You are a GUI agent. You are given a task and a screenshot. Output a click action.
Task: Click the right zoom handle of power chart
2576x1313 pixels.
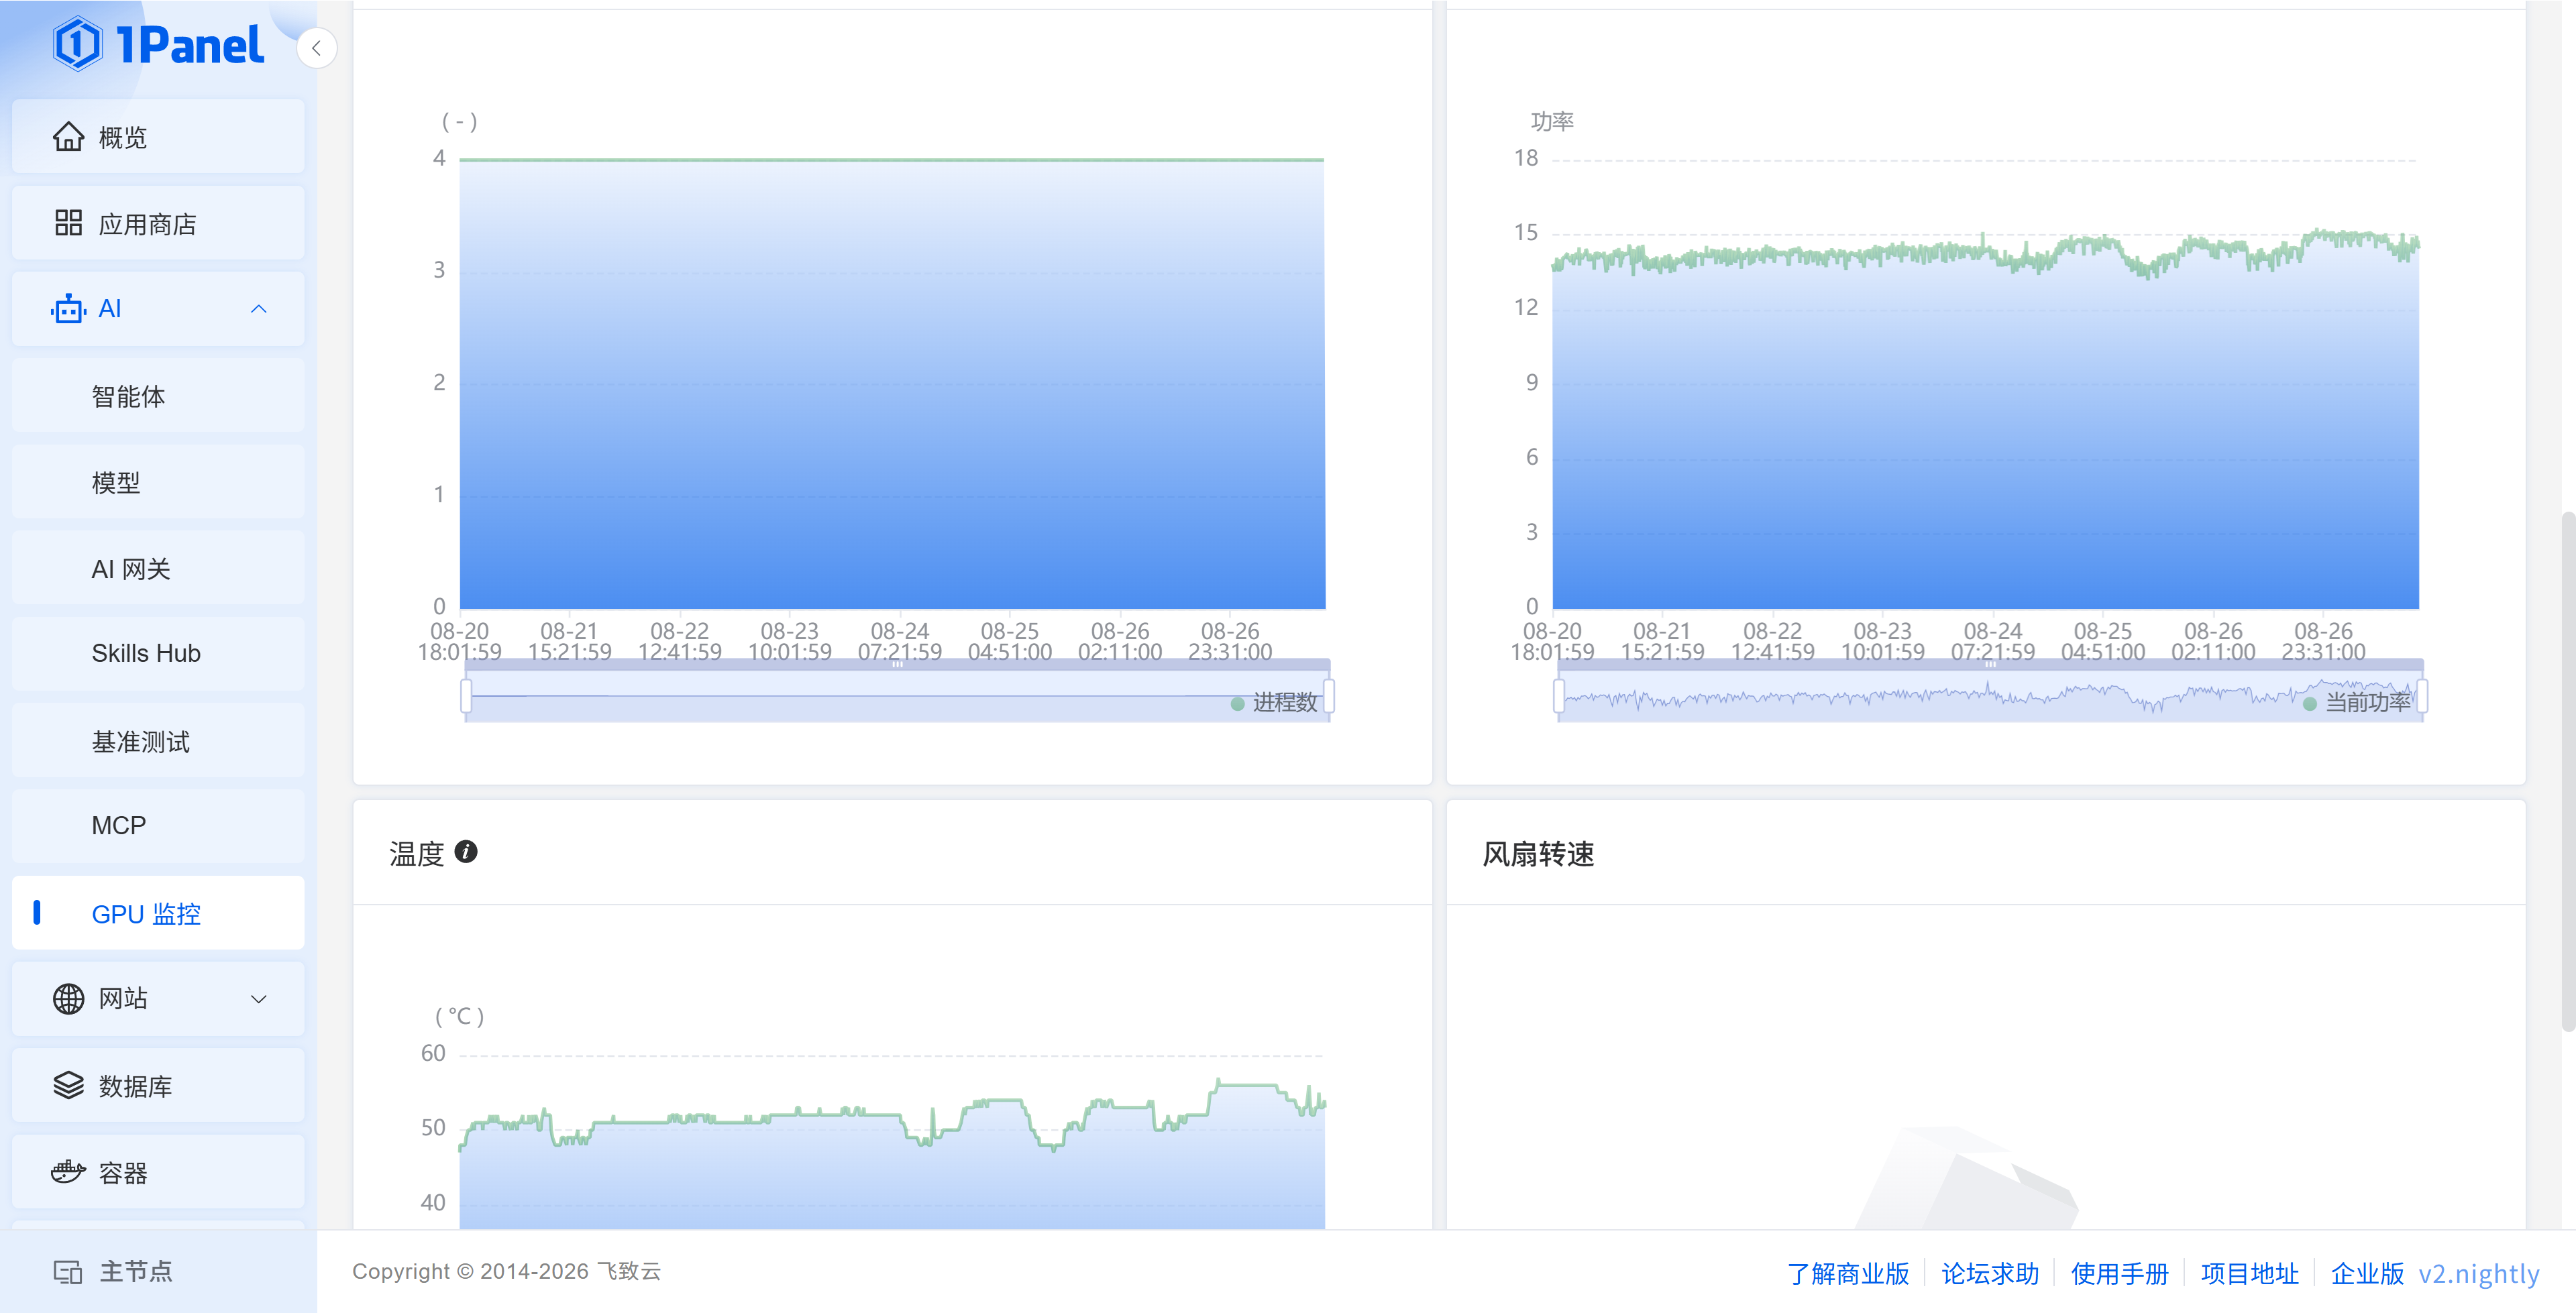pos(2422,696)
